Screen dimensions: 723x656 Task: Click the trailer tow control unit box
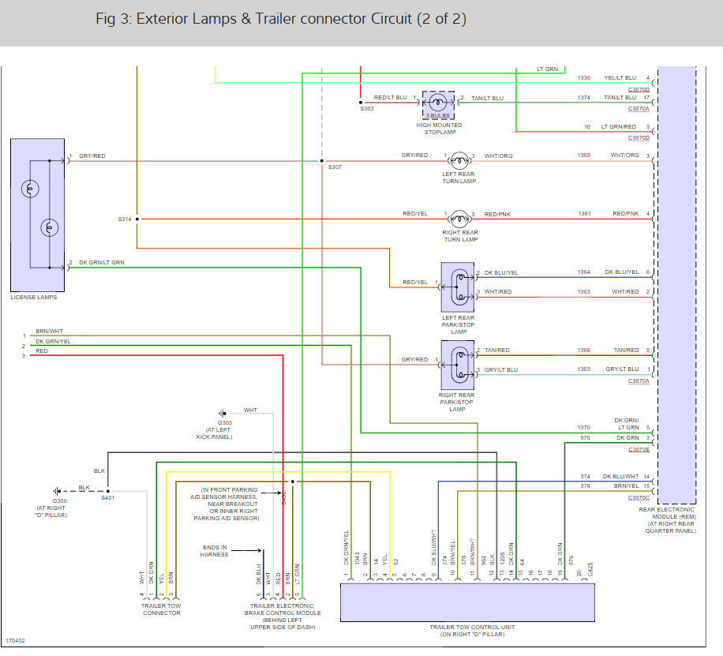[x=467, y=602]
